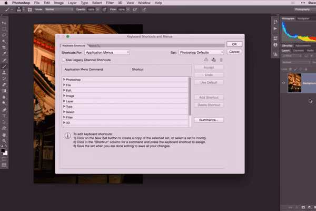Click the foreground color swatch
Viewport: 316px width, 211px height.
click(3, 151)
